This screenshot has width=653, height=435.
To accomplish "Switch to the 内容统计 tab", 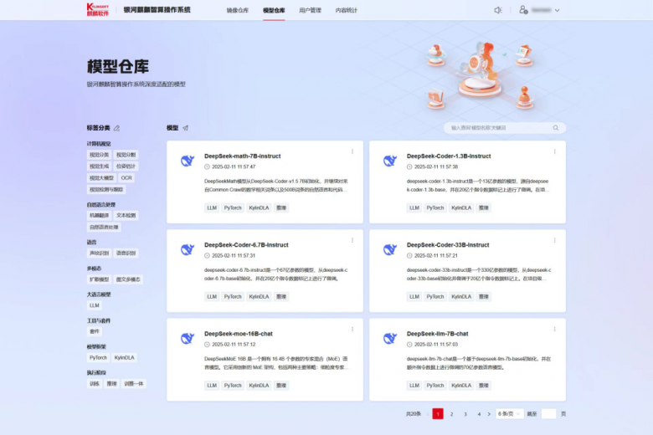I will click(x=346, y=10).
